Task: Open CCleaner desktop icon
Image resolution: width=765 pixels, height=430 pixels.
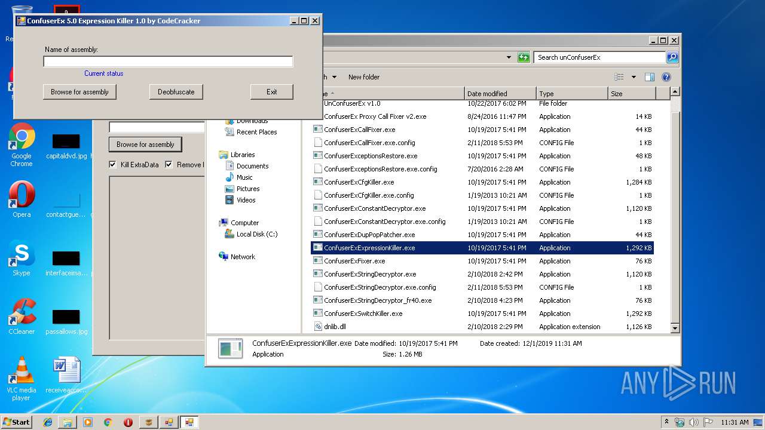Action: (22, 317)
